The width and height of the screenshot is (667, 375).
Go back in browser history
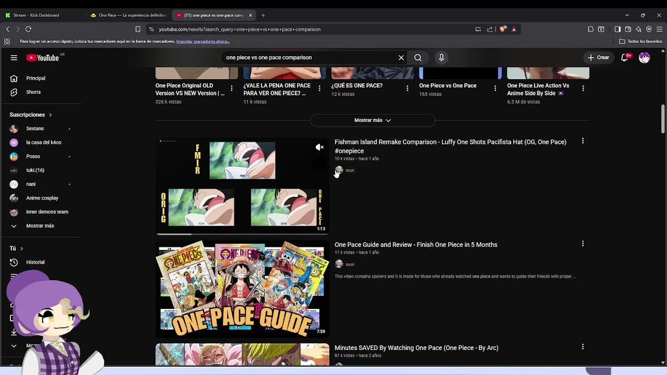tap(8, 29)
